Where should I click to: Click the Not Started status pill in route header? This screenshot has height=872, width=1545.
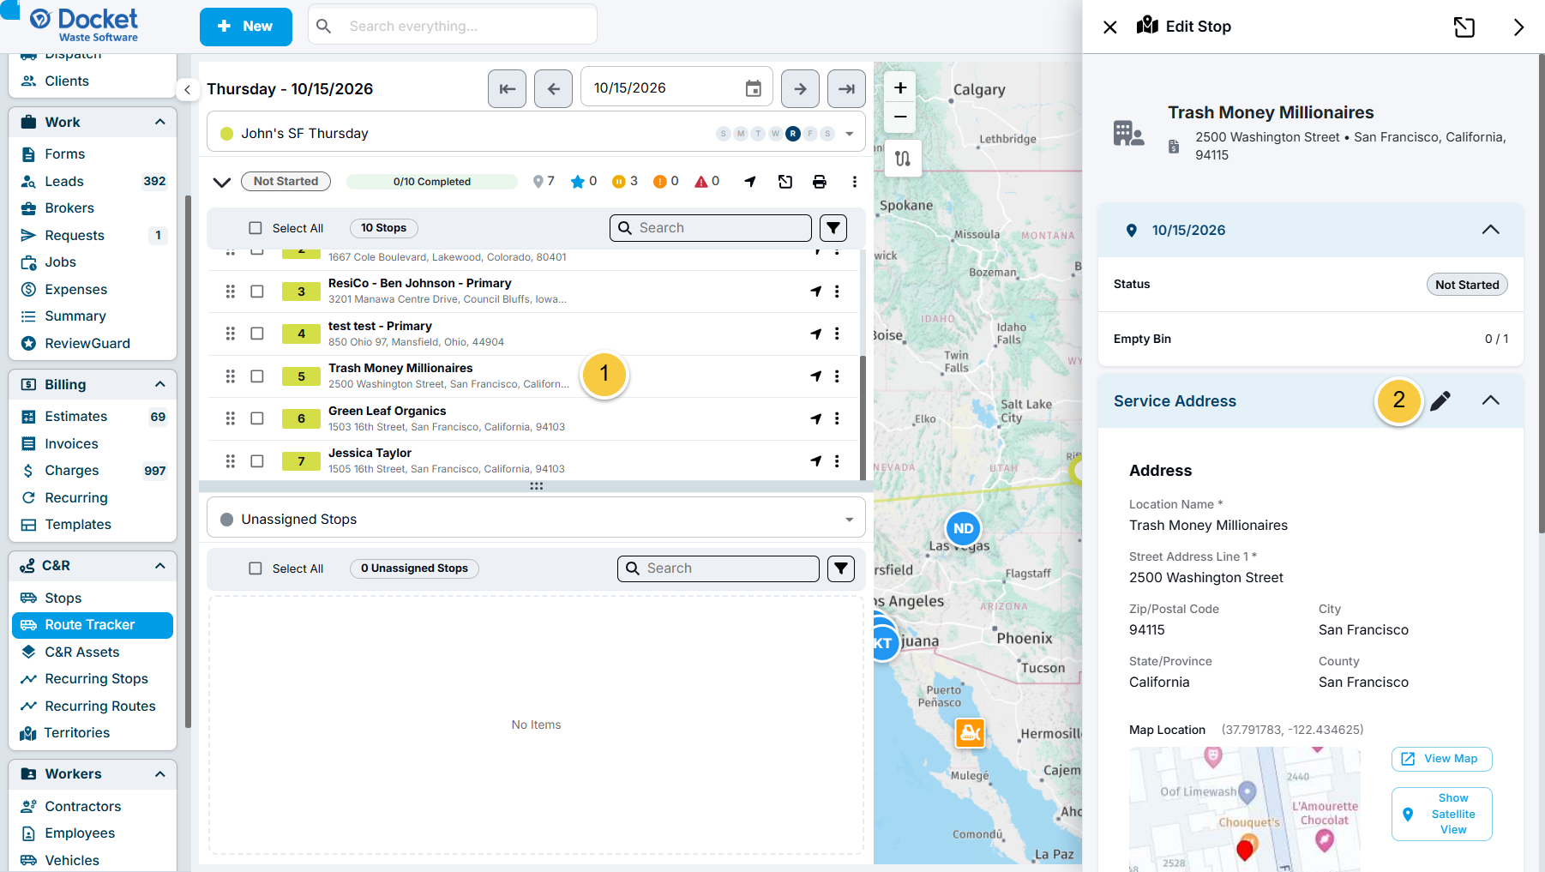[286, 182]
